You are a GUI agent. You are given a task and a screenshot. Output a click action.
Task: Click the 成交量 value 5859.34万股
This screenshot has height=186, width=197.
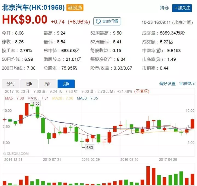pyautogui.click(x=172, y=33)
